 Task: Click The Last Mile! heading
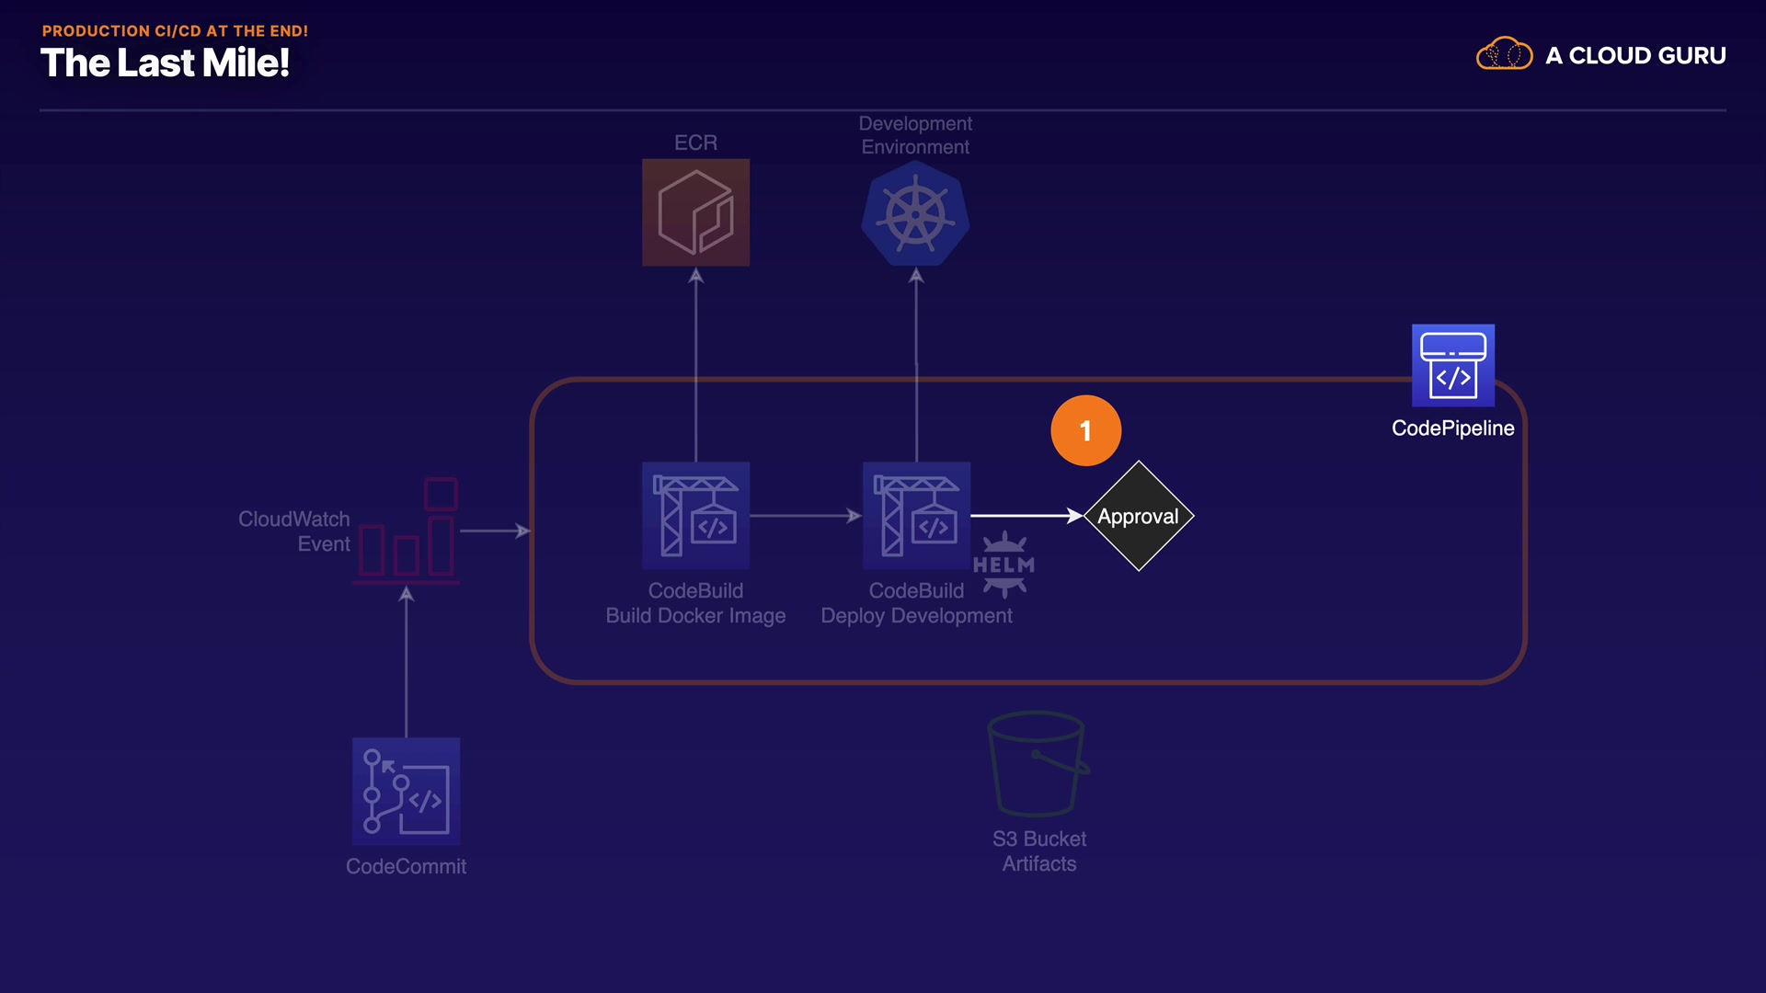165,63
